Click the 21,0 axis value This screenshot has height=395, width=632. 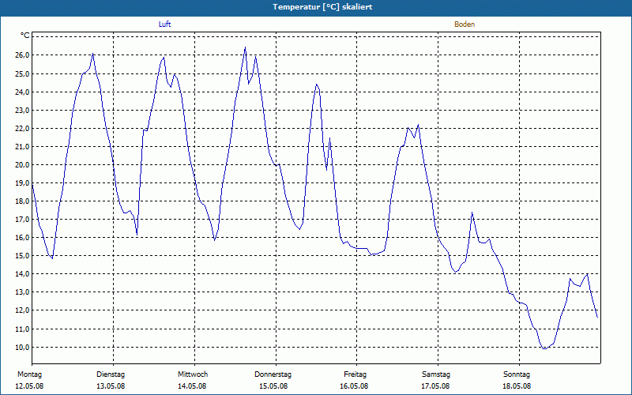[x=22, y=146]
